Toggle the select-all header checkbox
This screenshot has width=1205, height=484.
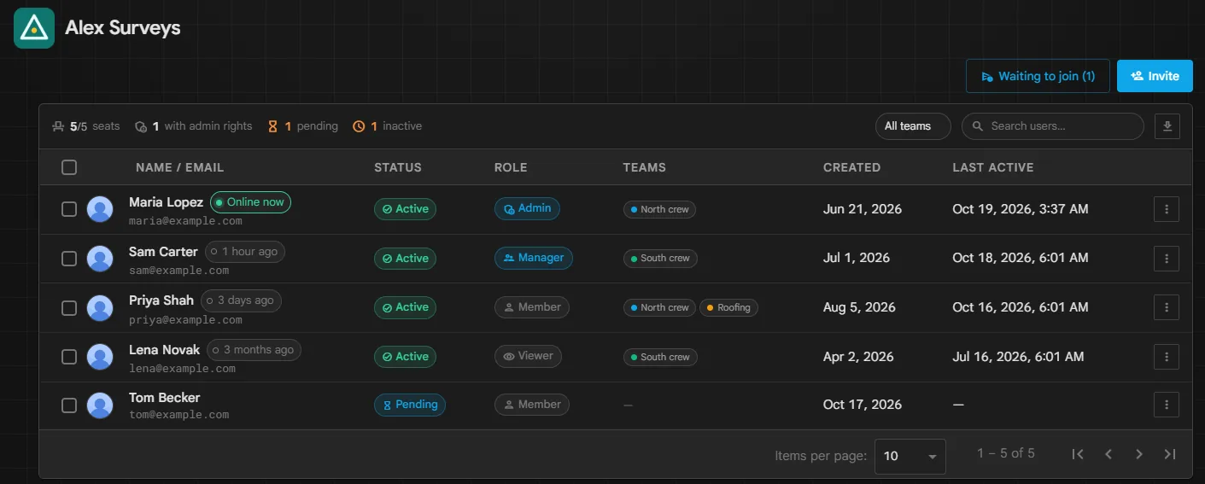69,167
